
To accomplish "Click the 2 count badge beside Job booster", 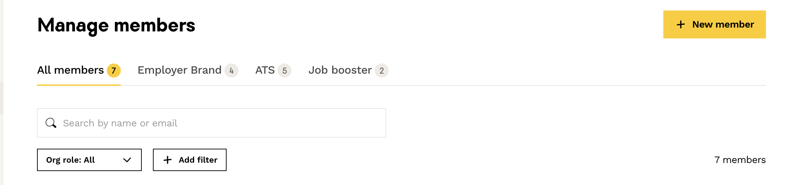I will 382,71.
